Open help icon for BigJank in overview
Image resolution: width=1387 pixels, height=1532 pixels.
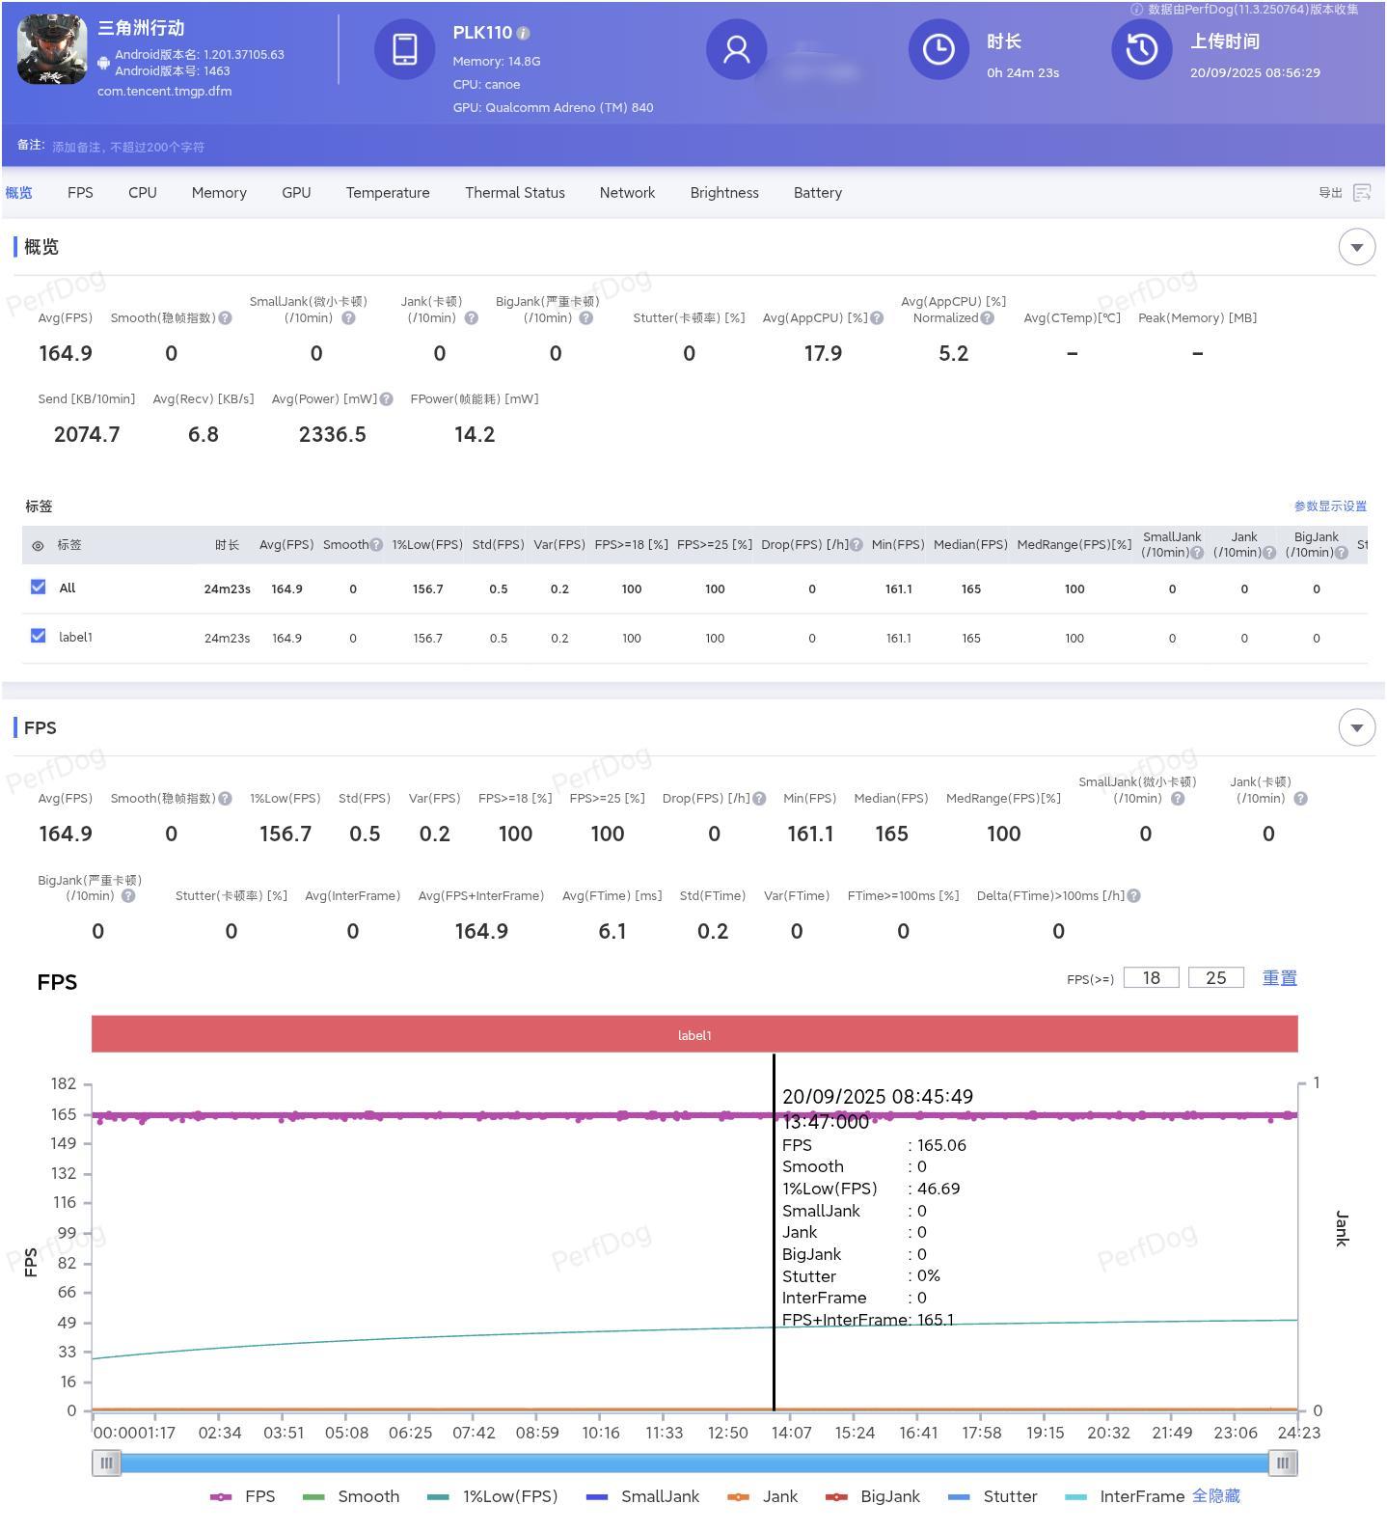tap(586, 318)
